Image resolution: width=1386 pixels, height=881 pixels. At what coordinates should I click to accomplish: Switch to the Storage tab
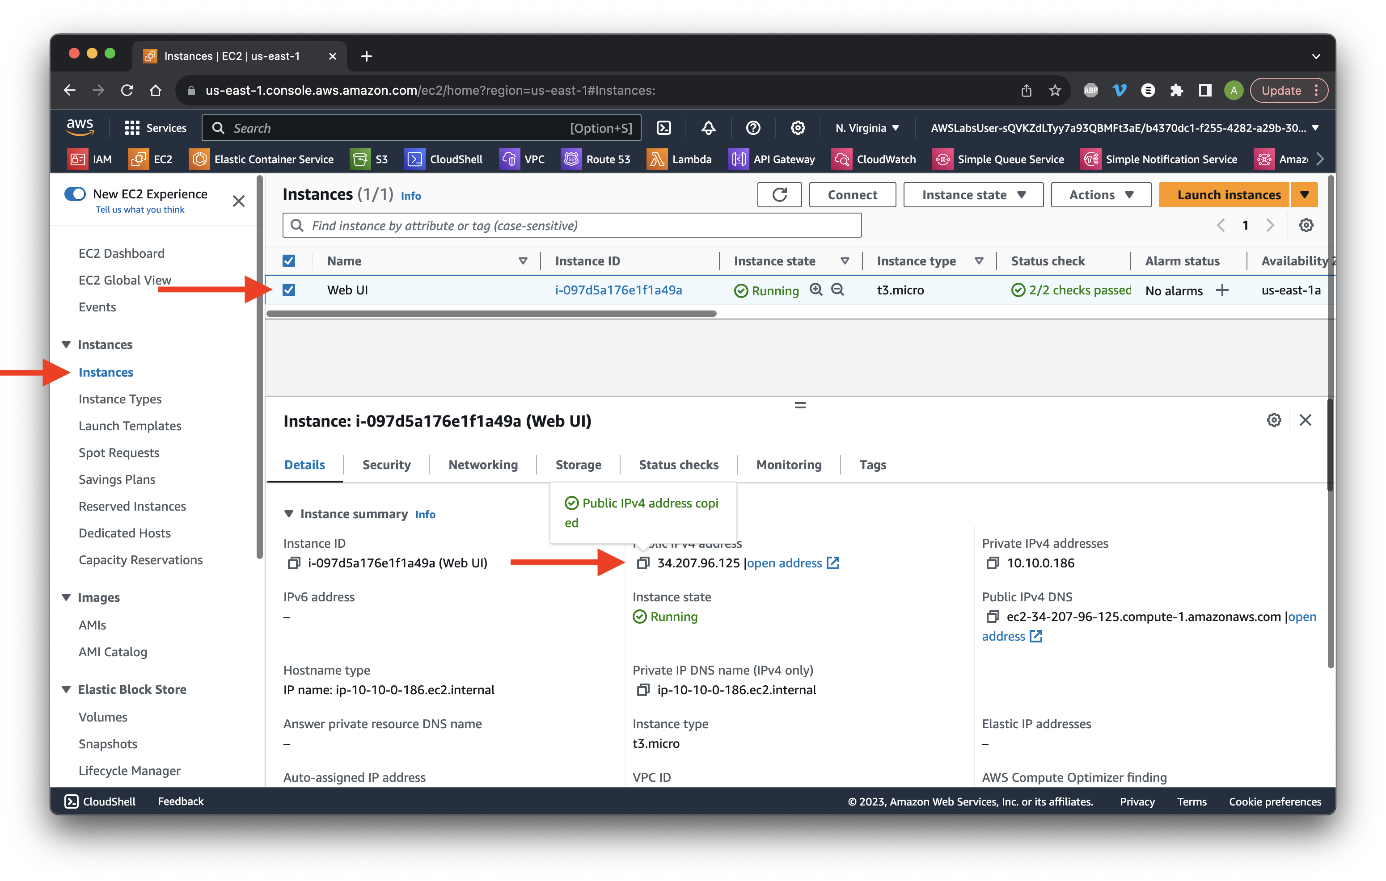pyautogui.click(x=578, y=464)
